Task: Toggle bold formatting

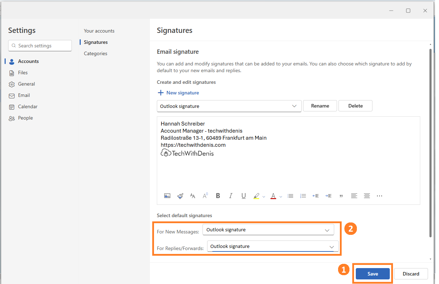Action: [218, 196]
